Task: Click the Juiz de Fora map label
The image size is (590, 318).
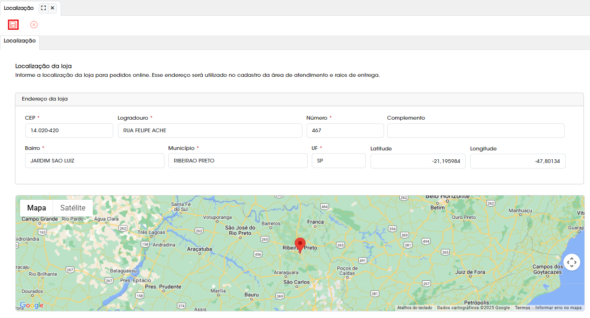Action: click(x=470, y=272)
